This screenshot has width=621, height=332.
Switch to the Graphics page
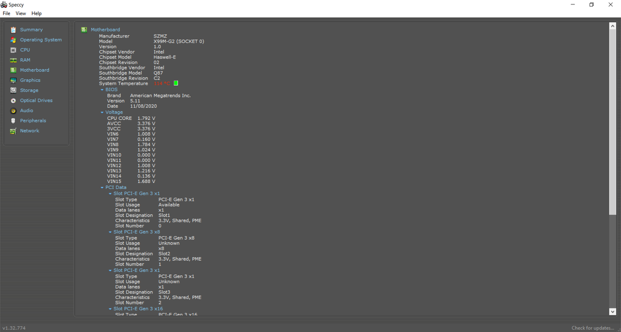[x=30, y=80]
